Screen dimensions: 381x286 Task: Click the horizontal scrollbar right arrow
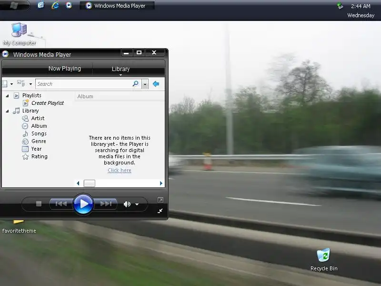click(161, 184)
